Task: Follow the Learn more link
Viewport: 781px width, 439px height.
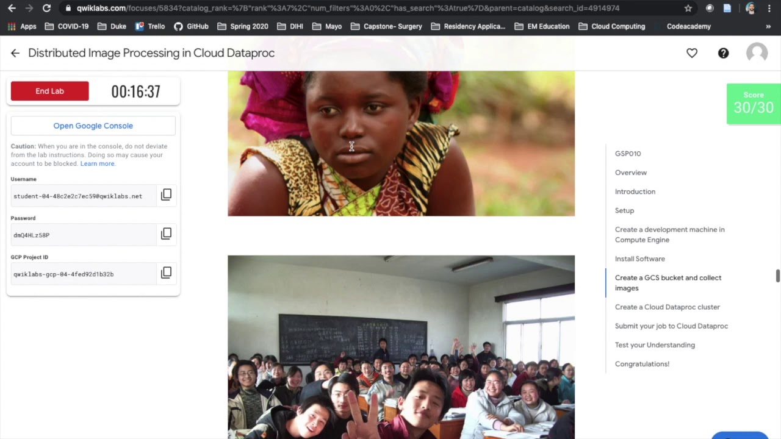Action: pyautogui.click(x=97, y=163)
